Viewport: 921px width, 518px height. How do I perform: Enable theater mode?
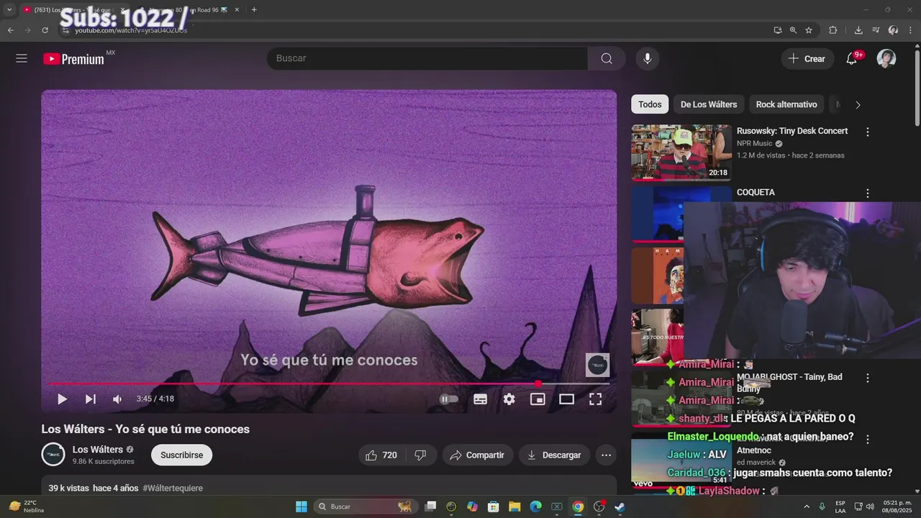click(567, 399)
